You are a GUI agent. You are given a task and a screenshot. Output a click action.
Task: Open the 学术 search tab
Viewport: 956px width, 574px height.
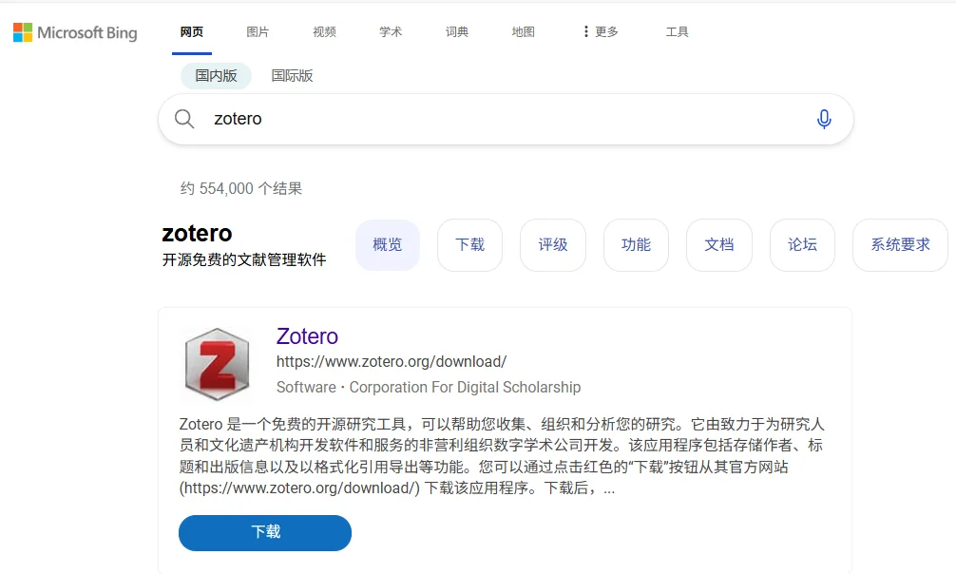391,31
